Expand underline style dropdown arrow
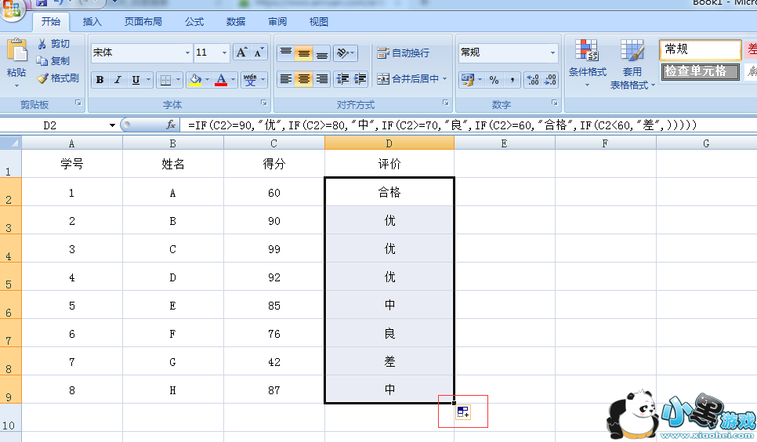 148,80
